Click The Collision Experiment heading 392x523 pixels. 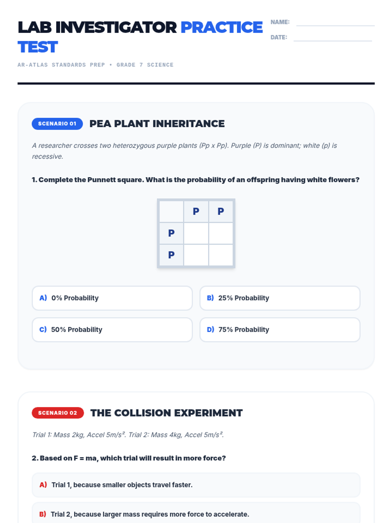pyautogui.click(x=167, y=413)
